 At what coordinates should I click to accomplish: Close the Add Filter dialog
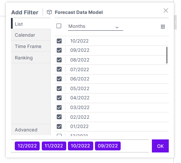coord(166,11)
